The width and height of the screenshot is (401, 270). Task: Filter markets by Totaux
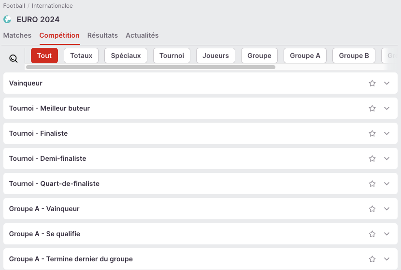pos(81,56)
